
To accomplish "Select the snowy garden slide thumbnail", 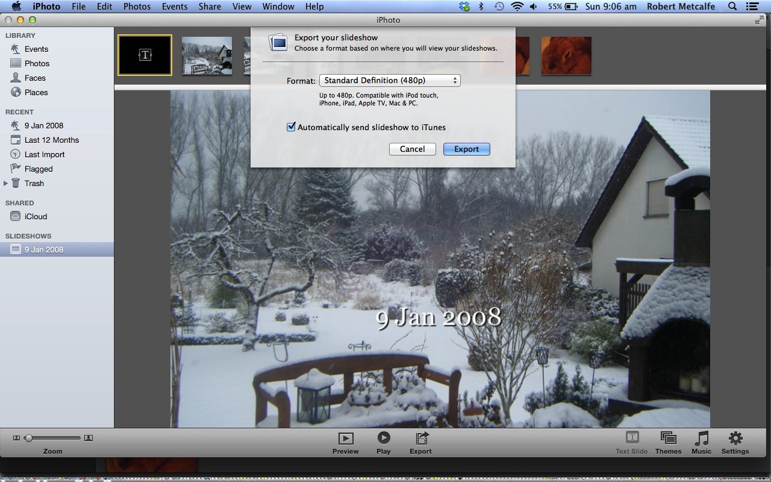I will point(207,55).
